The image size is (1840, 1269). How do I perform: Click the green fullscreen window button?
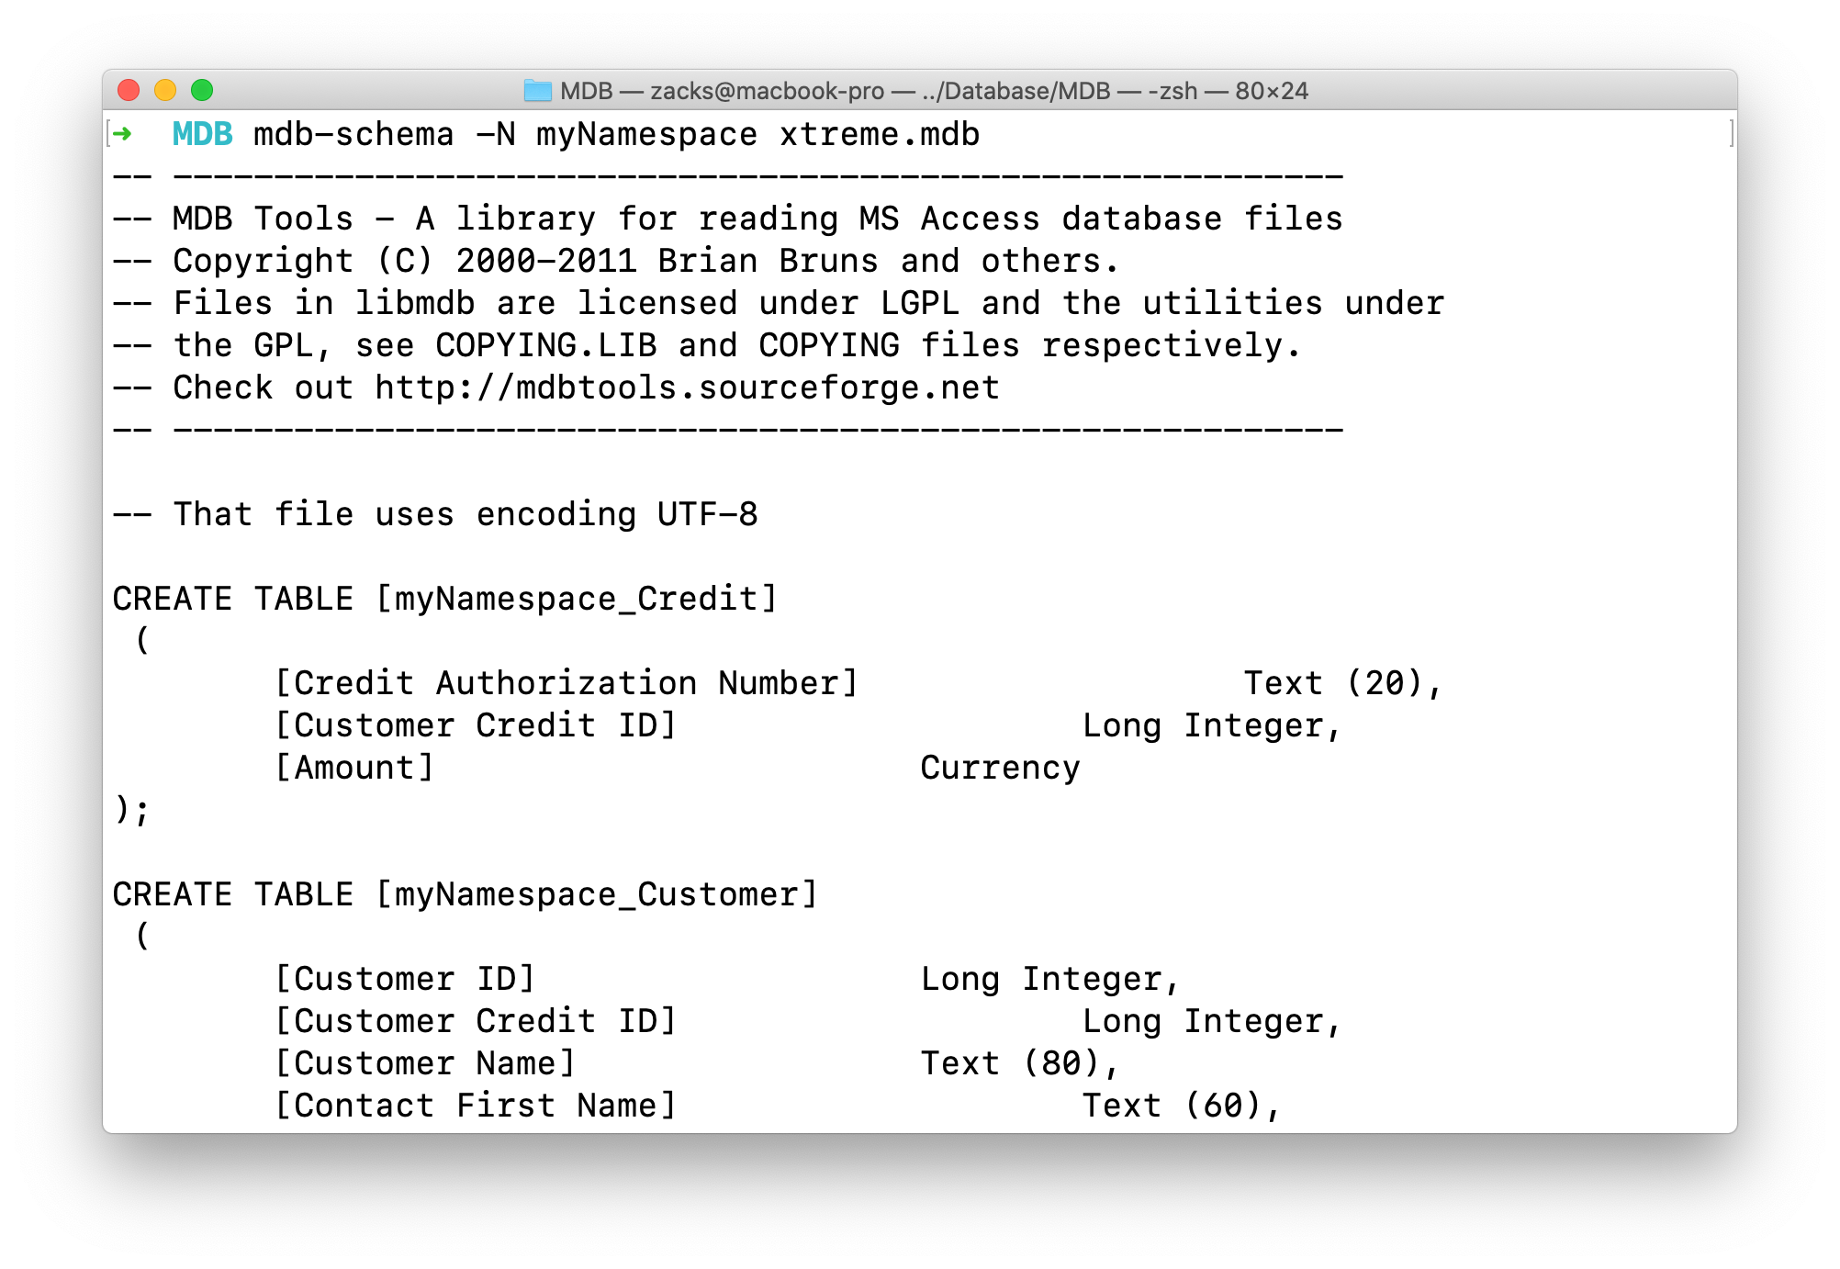tap(202, 90)
